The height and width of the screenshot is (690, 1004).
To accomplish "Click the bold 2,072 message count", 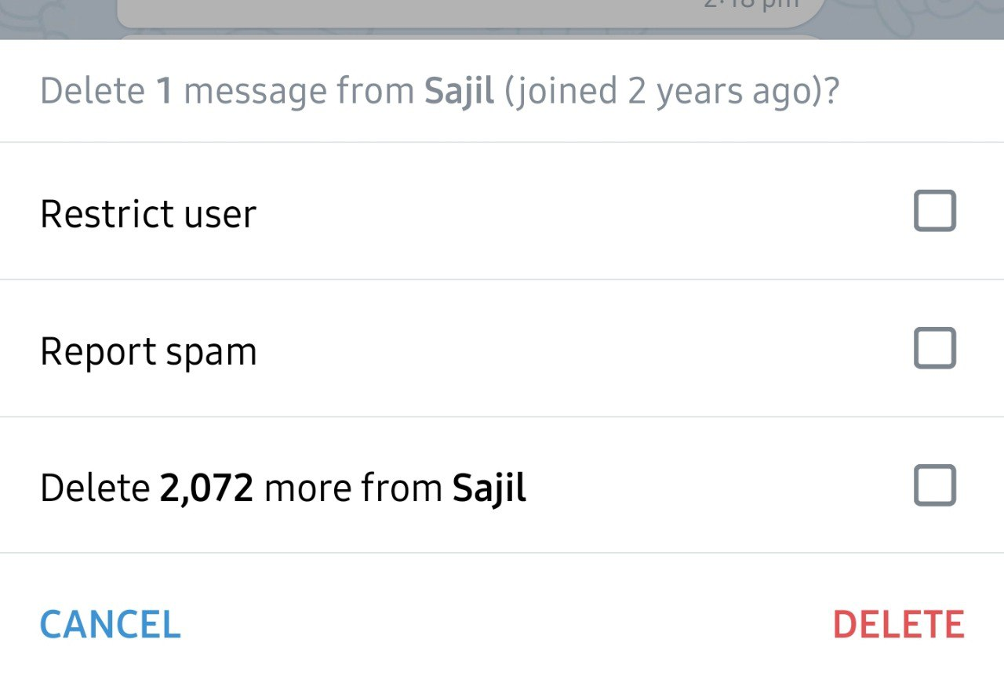I will click(x=206, y=488).
